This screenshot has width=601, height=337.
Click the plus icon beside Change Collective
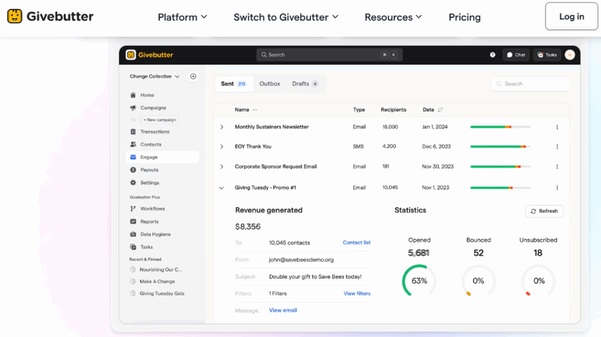193,76
